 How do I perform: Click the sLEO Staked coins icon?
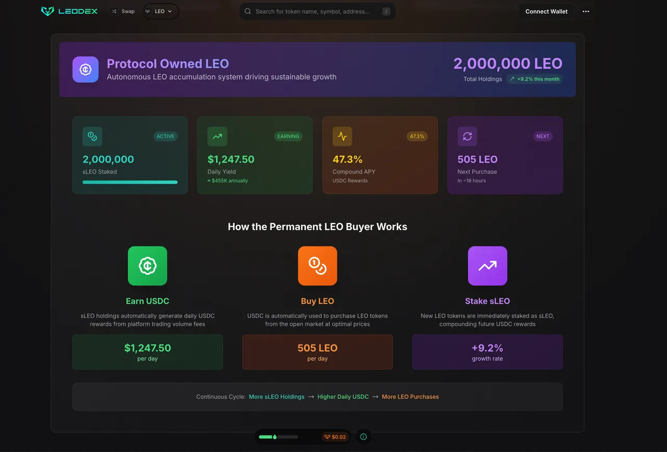92,136
